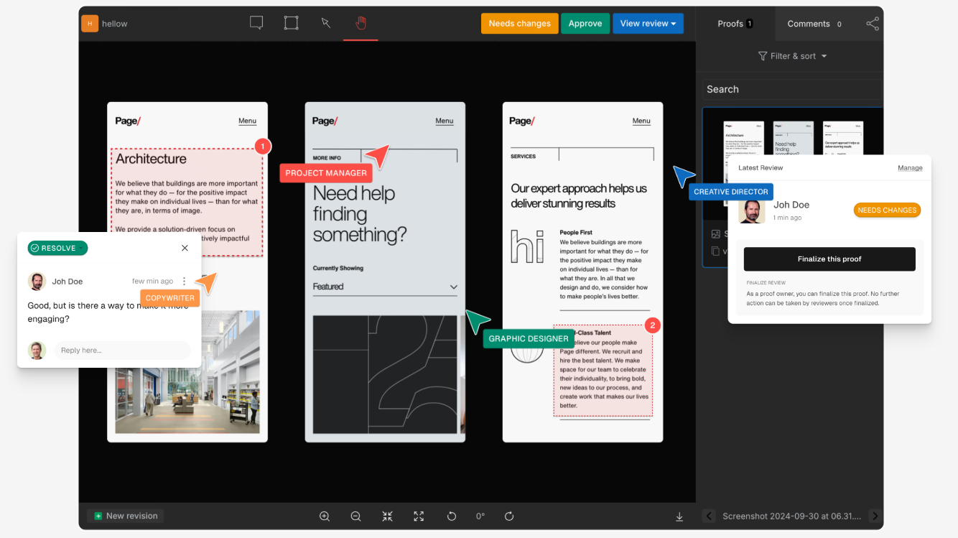Activate the hand pan tool
Image resolution: width=958 pixels, height=538 pixels.
[361, 23]
